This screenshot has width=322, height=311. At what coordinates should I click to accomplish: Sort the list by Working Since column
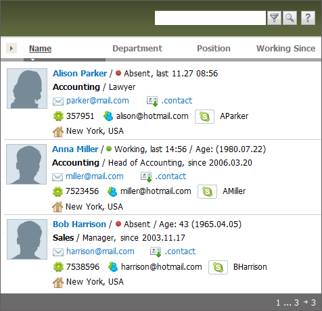(286, 49)
